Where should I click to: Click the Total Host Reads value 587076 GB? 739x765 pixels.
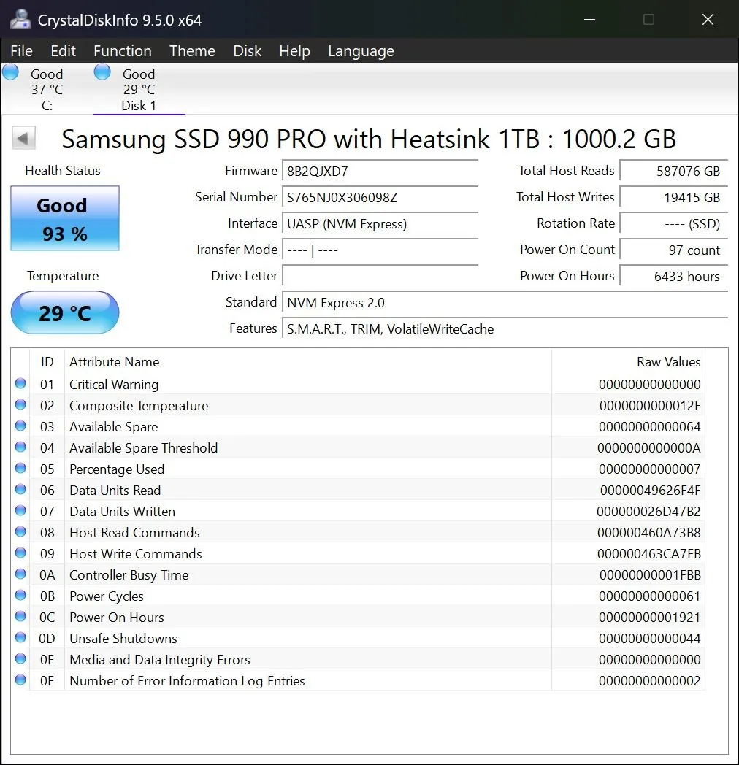point(673,172)
